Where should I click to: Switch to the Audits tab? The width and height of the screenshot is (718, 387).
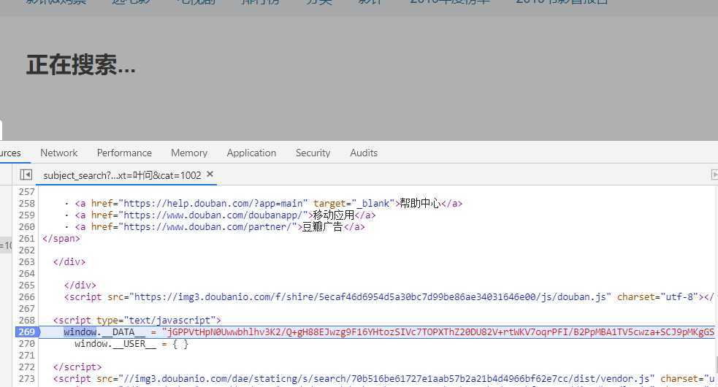pyautogui.click(x=364, y=153)
